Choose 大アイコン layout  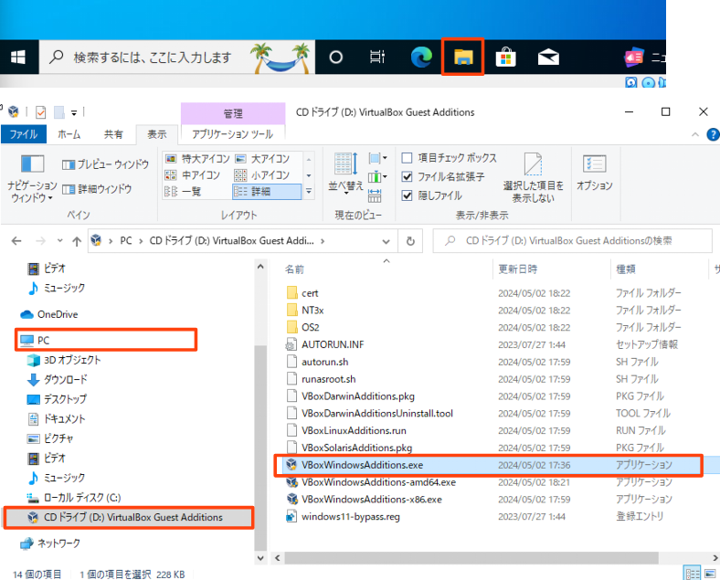[262, 159]
